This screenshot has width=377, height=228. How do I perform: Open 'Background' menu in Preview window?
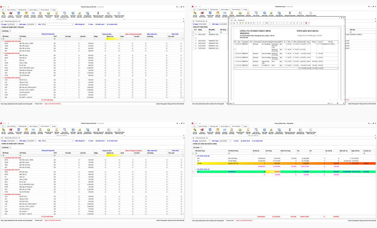[241, 20]
